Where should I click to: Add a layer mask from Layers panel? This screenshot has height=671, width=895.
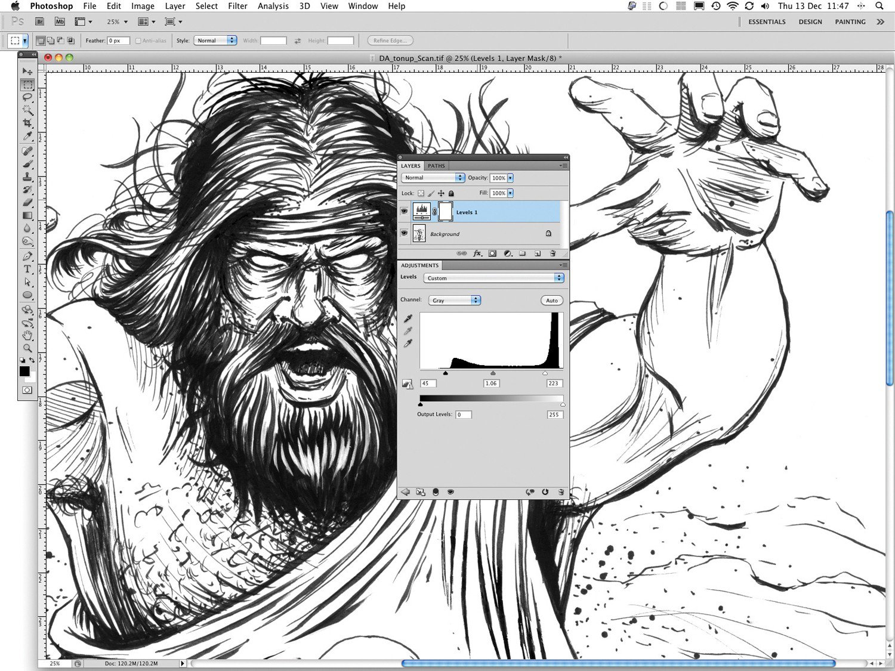(492, 253)
